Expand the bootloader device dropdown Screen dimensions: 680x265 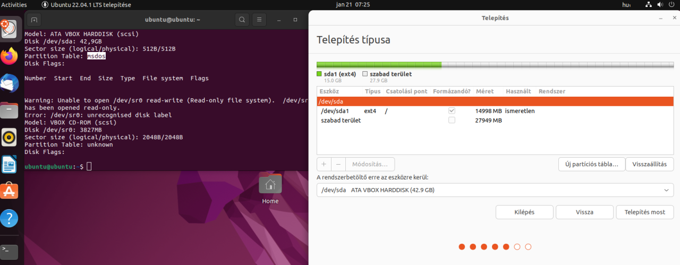coord(495,190)
